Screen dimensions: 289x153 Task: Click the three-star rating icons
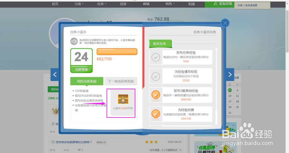pos(151,142)
